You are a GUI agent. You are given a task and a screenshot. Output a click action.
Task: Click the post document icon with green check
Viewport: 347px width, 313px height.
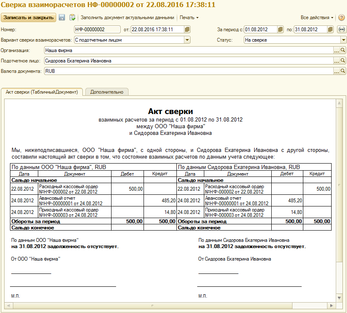click(72, 17)
